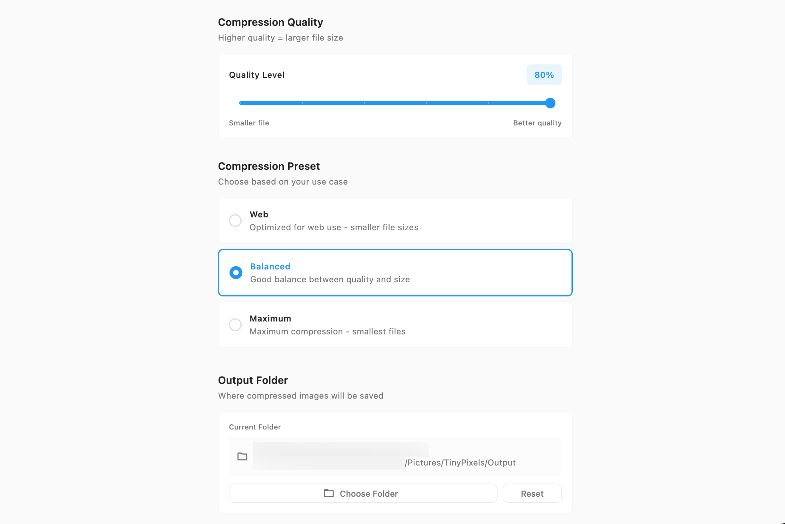Click the Quality Level label

[x=257, y=75]
